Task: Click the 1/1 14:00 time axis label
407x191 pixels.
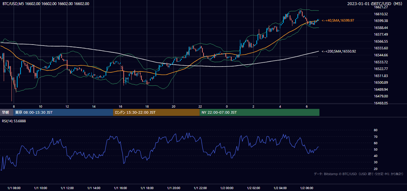Action: (94, 188)
